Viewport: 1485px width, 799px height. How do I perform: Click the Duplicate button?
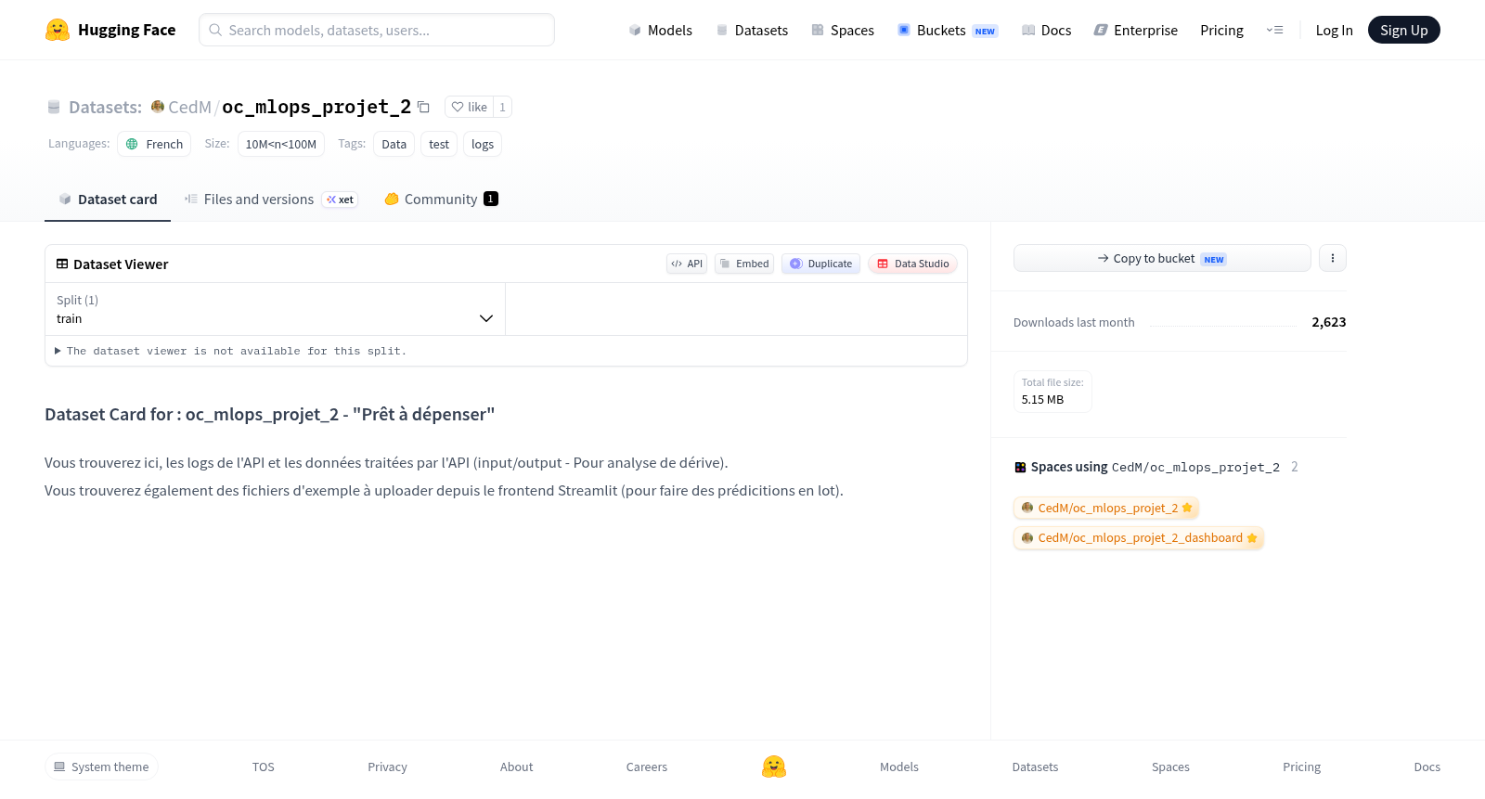(820, 264)
